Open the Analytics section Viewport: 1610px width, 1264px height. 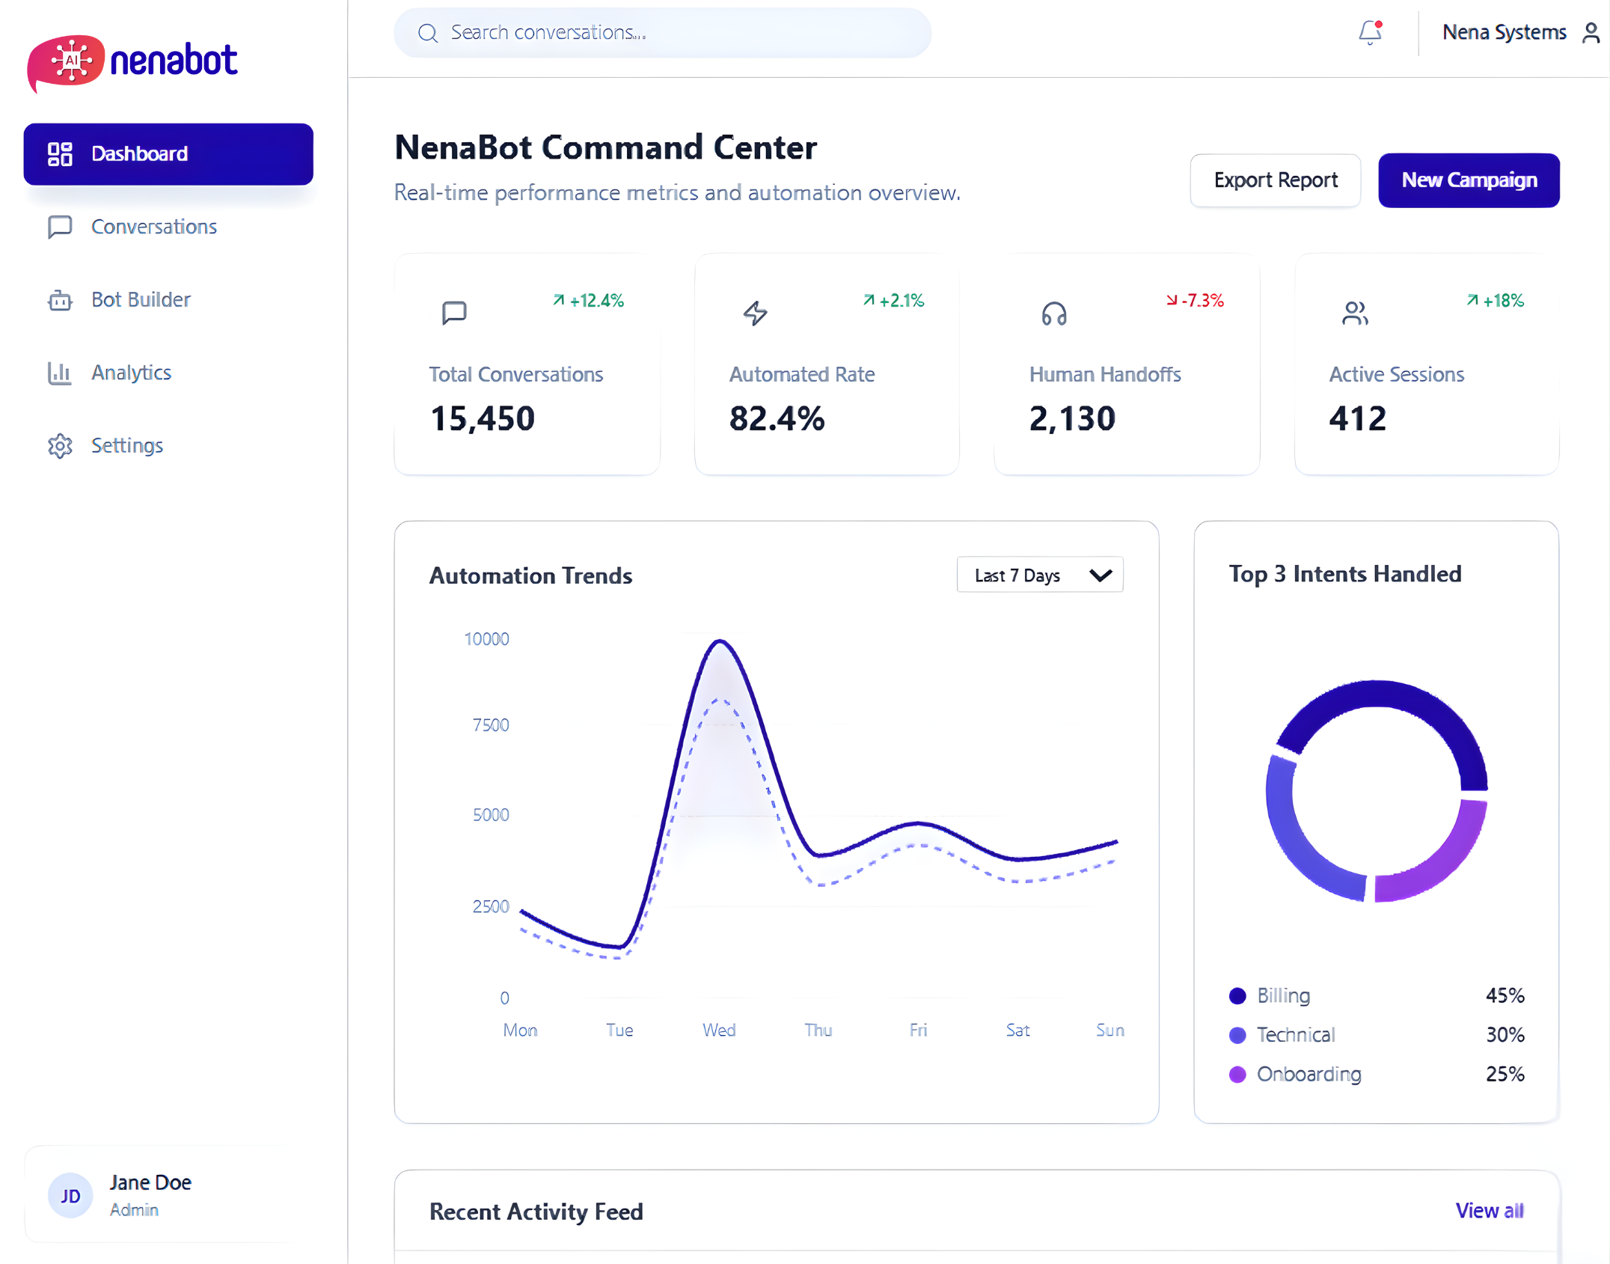[x=131, y=373]
